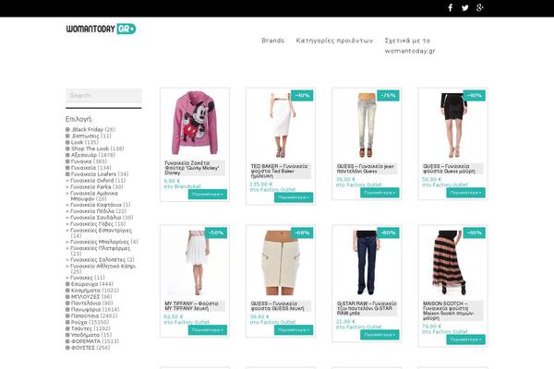Viewport: 554px width, 369px height.
Task: Expand the ΦΟΥΣΤΕΣ category icon
Action: click(67, 348)
